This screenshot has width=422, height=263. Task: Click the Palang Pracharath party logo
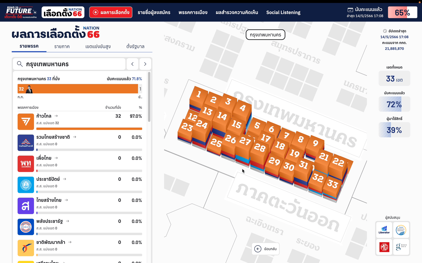[26, 227]
